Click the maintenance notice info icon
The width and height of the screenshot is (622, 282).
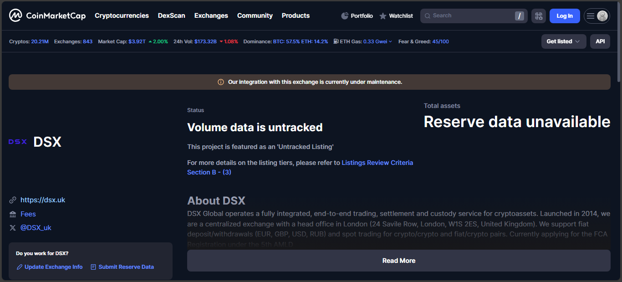(x=221, y=82)
